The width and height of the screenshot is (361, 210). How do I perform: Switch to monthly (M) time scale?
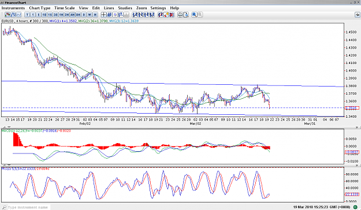pyautogui.click(x=95, y=15)
